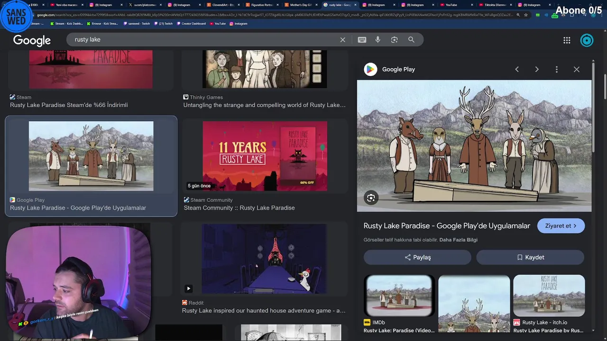This screenshot has width=607, height=341.
Task: Open the Google apps grid
Action: click(567, 40)
